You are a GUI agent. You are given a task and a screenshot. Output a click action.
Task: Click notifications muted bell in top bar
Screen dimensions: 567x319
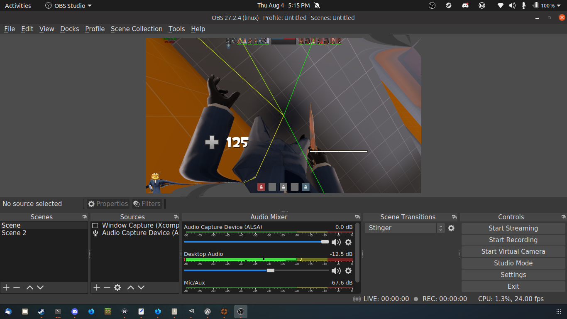(317, 5)
